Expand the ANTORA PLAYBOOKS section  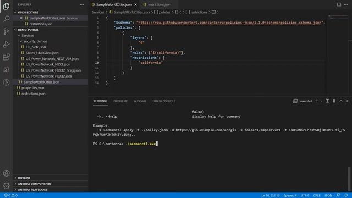pos(32,189)
